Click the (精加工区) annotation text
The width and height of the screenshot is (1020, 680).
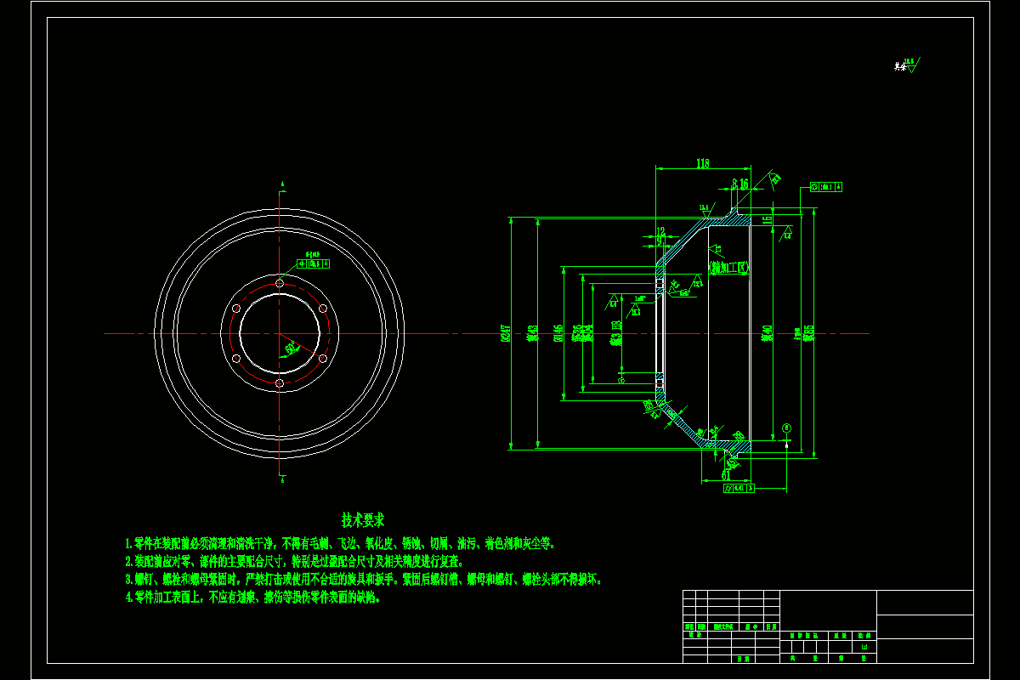pyautogui.click(x=728, y=267)
